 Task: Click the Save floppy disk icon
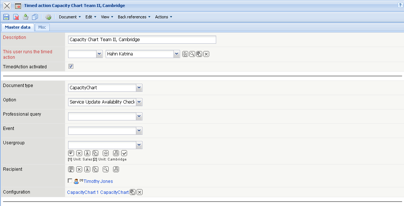point(6,17)
